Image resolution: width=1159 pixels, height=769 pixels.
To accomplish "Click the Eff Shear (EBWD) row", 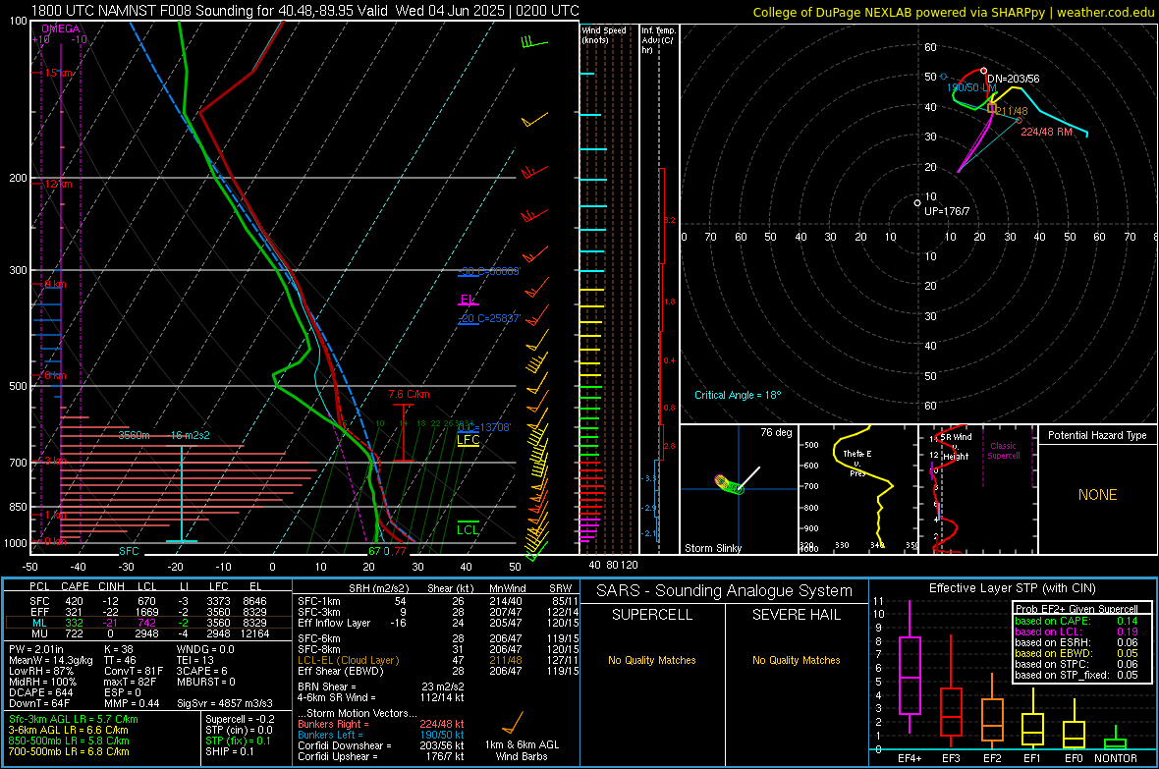I will [438, 672].
